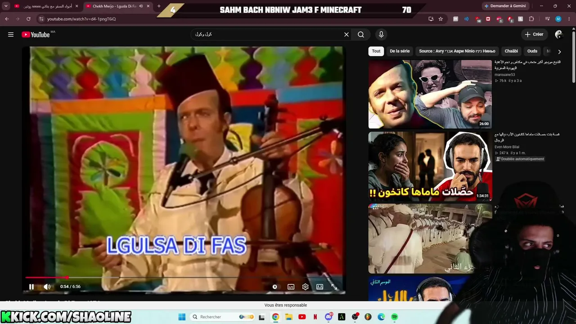Submit search with the magnifier button
576x324 pixels.
coord(361,35)
